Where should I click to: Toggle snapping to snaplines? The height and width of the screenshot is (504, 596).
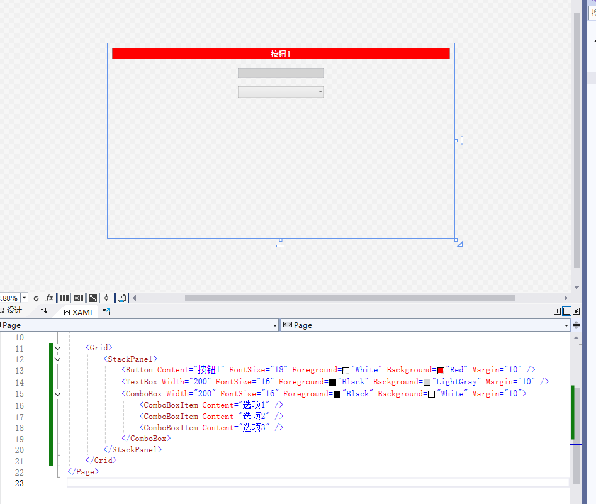(x=108, y=298)
